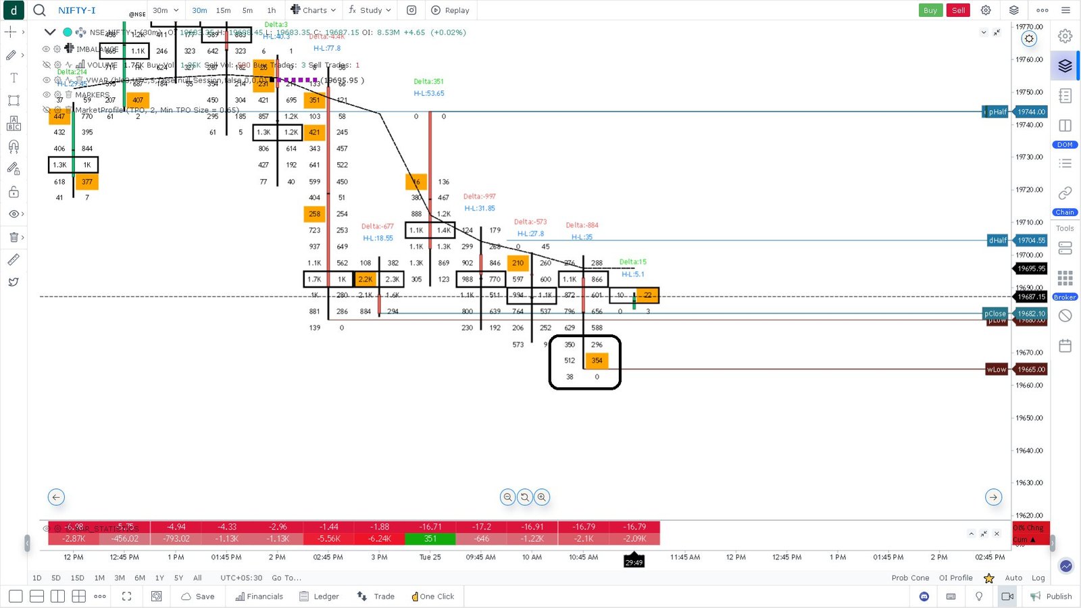Select the Text drawing tool
Screen dimensions: 1081x608
(x=14, y=78)
